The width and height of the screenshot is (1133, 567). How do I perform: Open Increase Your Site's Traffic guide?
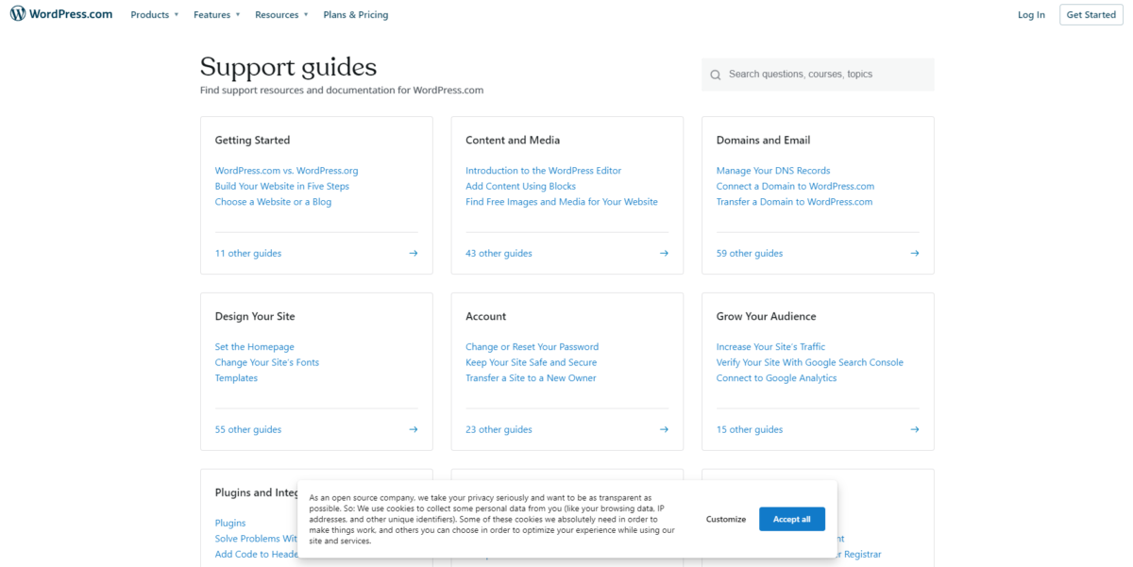[771, 347]
